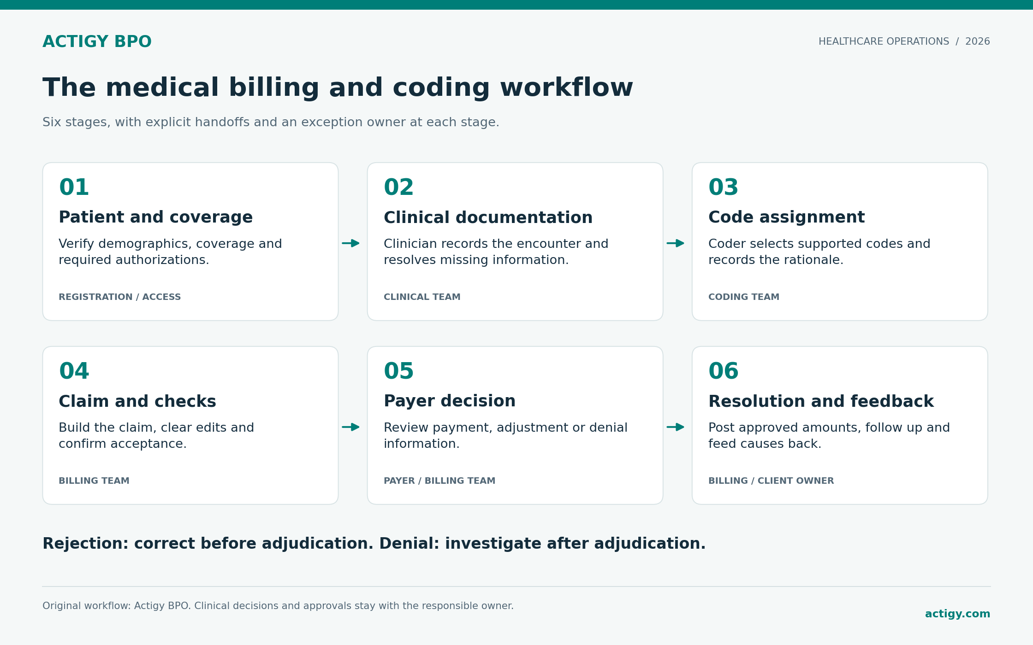This screenshot has height=645, width=1033.
Task: Click the 'BILLING / CLIENT OWNER' label
Action: [x=771, y=481]
